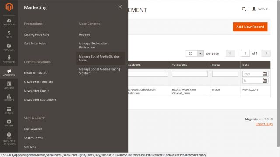
Task: Open the Dashboard sidebar icon
Action: pos(9,22)
